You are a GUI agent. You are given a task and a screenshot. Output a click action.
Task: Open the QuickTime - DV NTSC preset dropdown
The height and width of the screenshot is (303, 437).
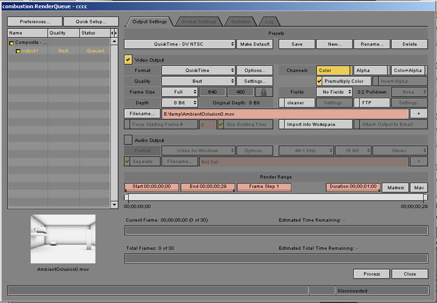[x=180, y=44]
